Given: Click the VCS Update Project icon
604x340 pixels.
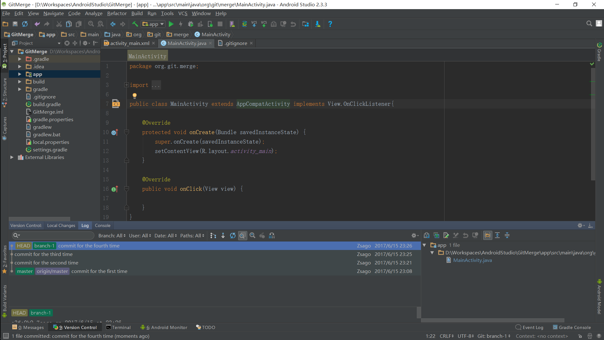Looking at the screenshot, I should [254, 24].
